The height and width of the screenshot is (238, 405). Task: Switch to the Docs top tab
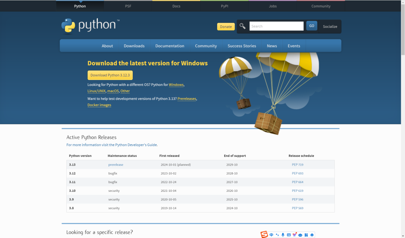coord(176,6)
